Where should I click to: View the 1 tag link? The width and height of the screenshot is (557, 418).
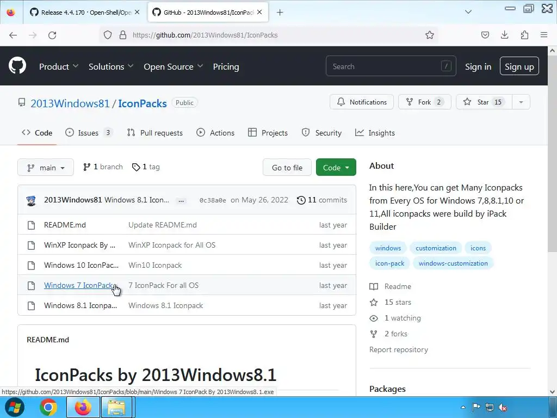point(146,167)
